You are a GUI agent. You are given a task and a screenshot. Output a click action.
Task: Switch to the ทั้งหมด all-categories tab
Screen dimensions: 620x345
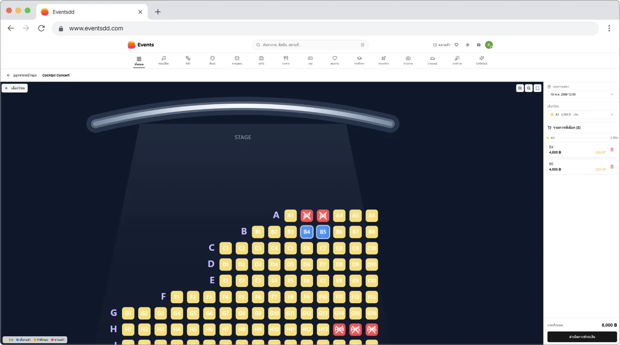[139, 61]
